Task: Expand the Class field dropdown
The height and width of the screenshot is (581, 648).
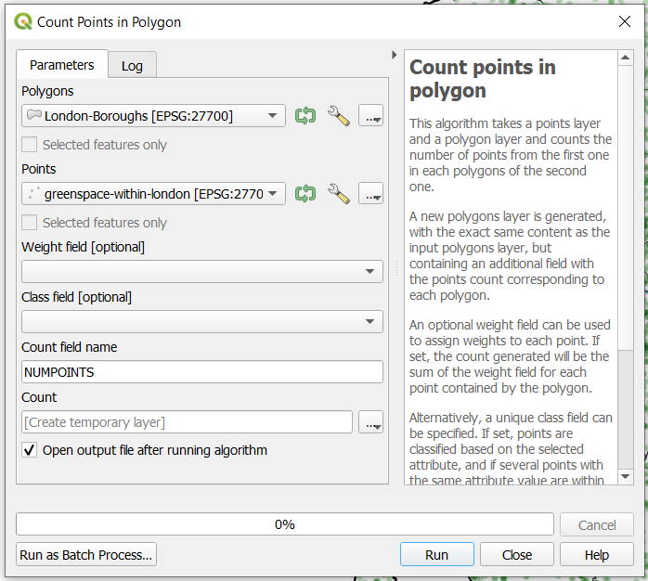Action: coord(202,321)
